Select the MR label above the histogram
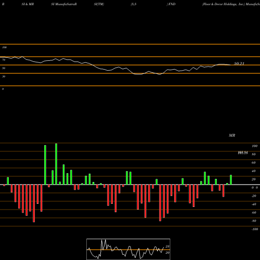The height and width of the screenshot is (260, 260). (232, 135)
